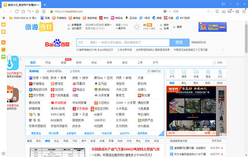Click the blue 搜索 button
Viewport: 248px width, 157px height.
pos(179,42)
